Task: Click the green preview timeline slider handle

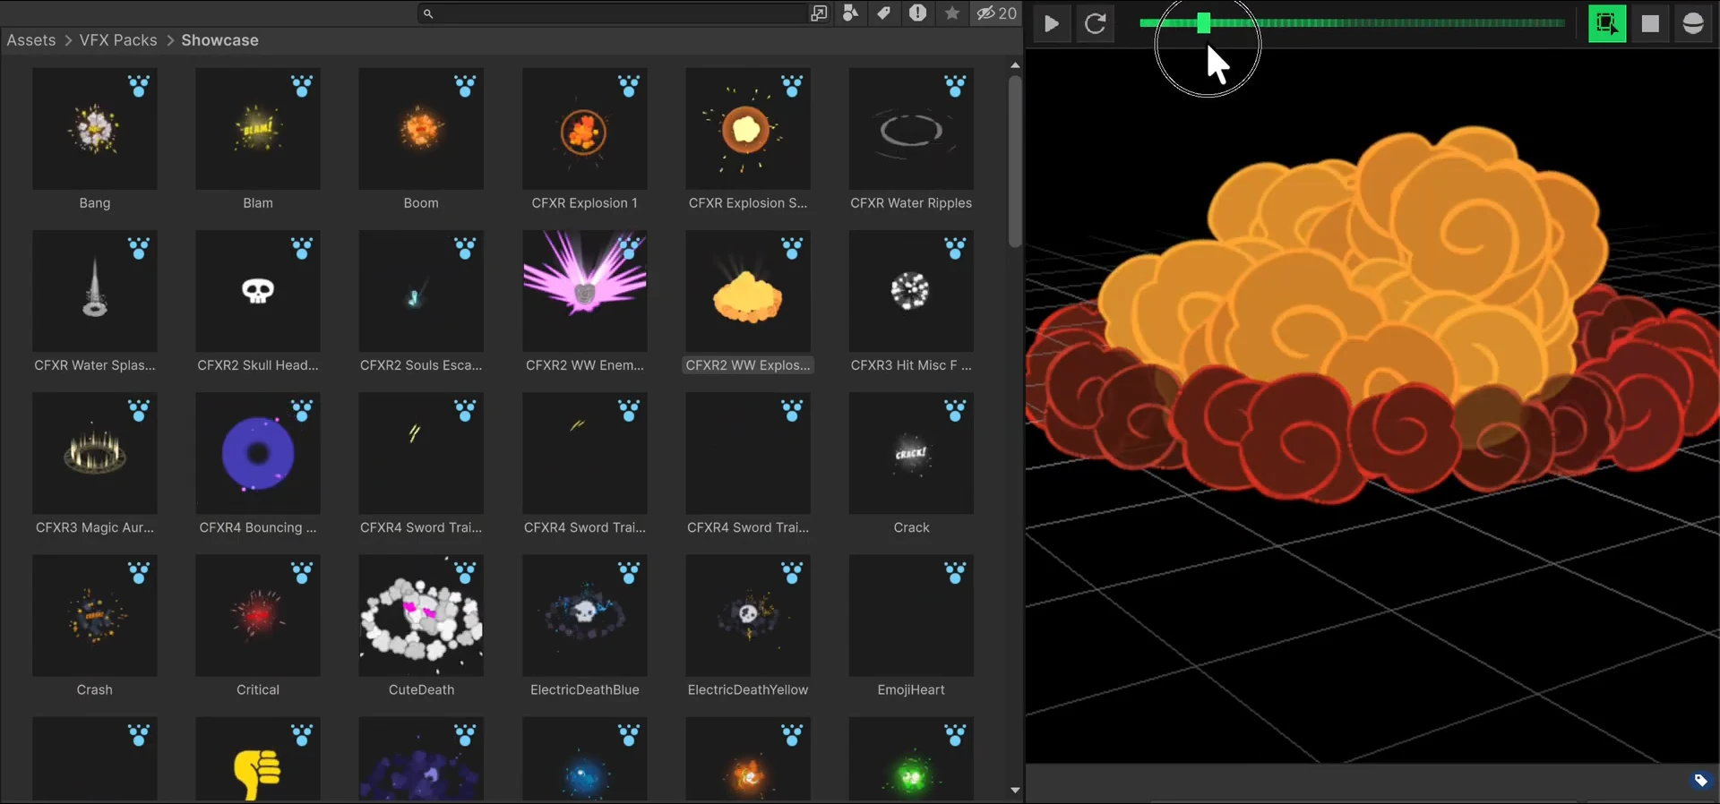Action: point(1204,23)
